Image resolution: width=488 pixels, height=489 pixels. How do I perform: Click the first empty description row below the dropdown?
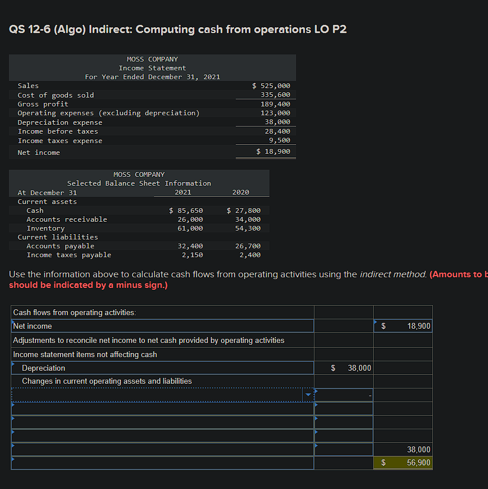tap(160, 408)
